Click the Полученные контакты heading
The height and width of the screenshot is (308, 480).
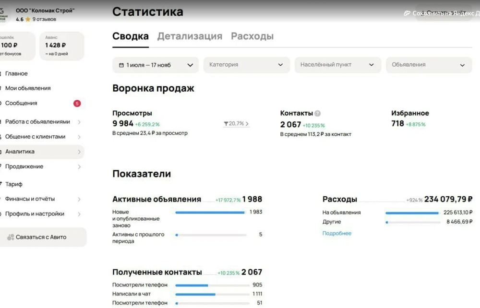click(157, 272)
